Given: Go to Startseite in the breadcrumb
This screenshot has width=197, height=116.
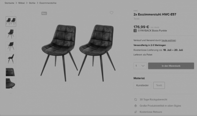Looking at the screenshot, I should [x=9, y=3].
